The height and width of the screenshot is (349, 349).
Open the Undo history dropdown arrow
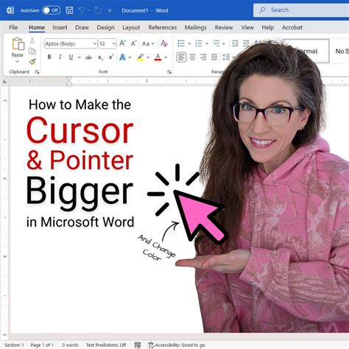click(x=88, y=10)
